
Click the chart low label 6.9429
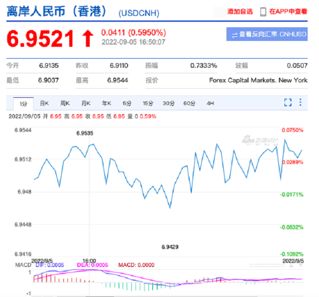coord(170,247)
